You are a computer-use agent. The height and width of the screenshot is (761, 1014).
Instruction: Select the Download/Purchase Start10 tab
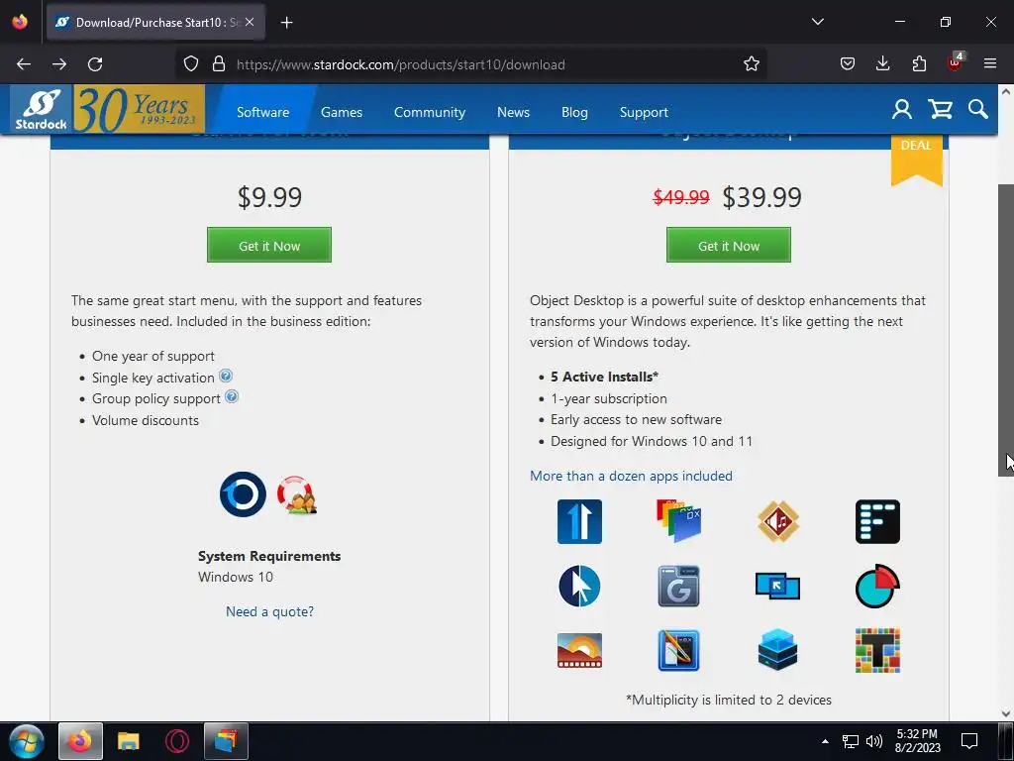point(155,22)
